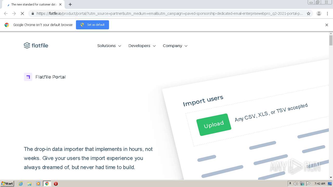The width and height of the screenshot is (333, 187).
Task: Expand the Solutions menu
Action: [x=109, y=46]
